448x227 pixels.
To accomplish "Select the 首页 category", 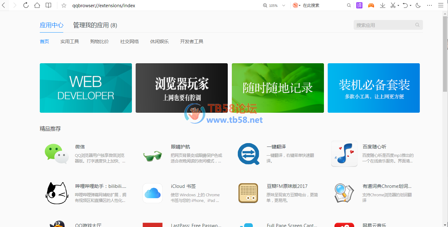I will tap(44, 41).
